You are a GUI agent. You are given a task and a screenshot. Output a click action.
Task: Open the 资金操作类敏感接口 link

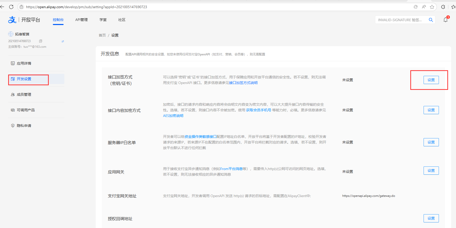point(200,137)
